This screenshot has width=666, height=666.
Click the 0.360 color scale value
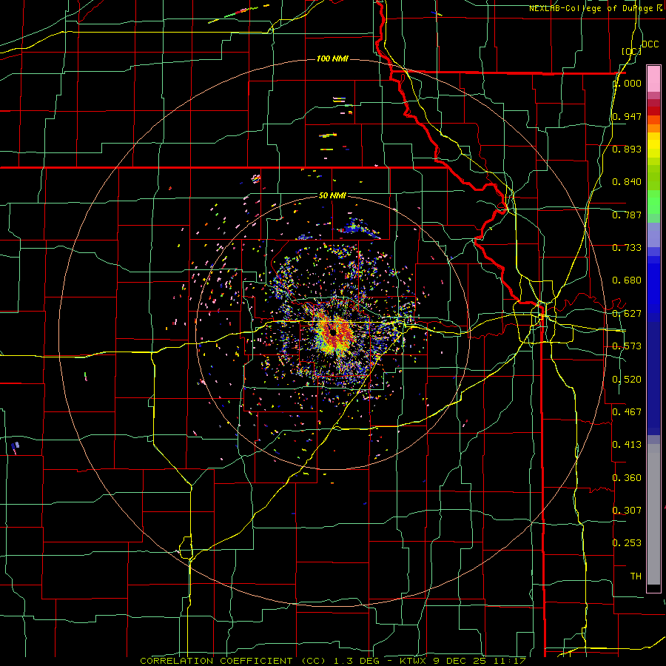pyautogui.click(x=627, y=478)
